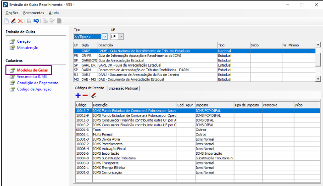
Task: Click the Protocolo column header
Action: click(278, 105)
